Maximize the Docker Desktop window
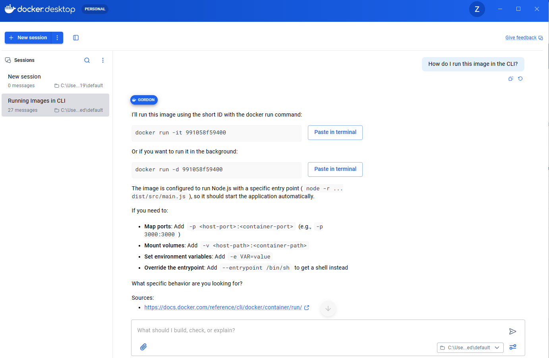This screenshot has height=358, width=549. (518, 9)
